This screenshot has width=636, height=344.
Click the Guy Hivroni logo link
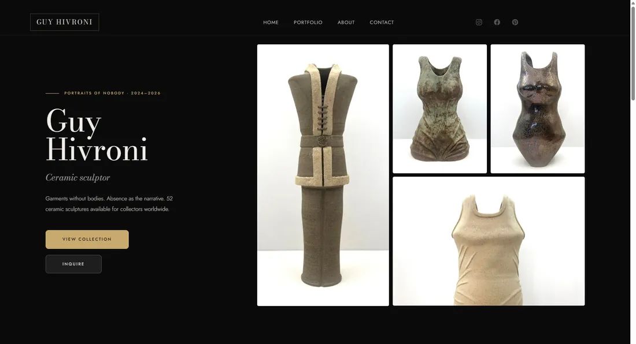point(65,22)
